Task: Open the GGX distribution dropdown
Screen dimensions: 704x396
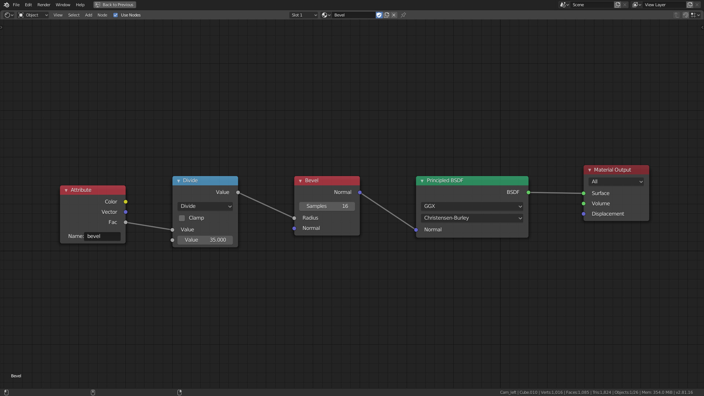Action: pyautogui.click(x=472, y=206)
